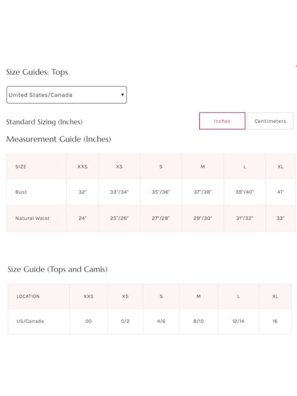Select the XL column header in measurement table
Screen dimensions: 297x396
coord(280,167)
